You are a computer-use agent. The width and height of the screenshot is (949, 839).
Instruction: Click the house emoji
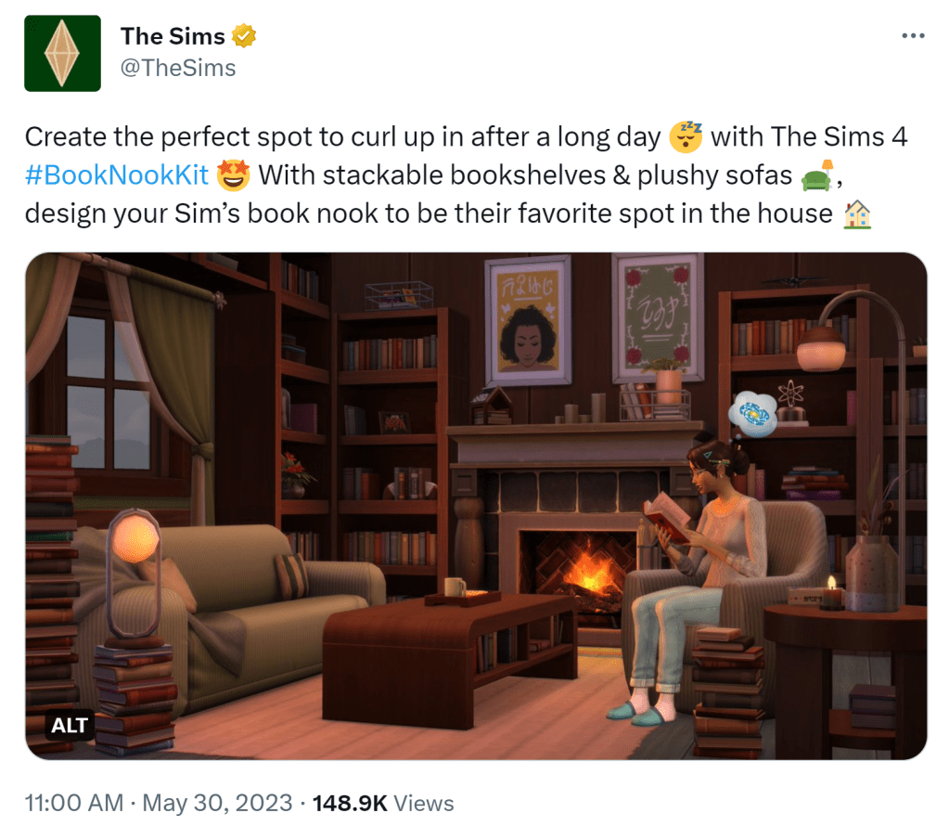pyautogui.click(x=857, y=213)
